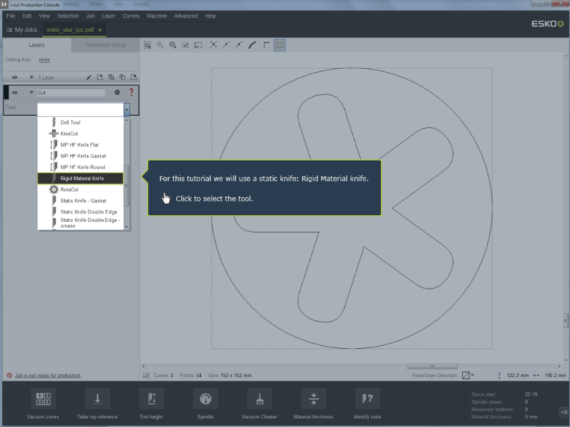Click the first copy-layer icon in layer header
This screenshot has height=427, width=570.
(x=111, y=78)
